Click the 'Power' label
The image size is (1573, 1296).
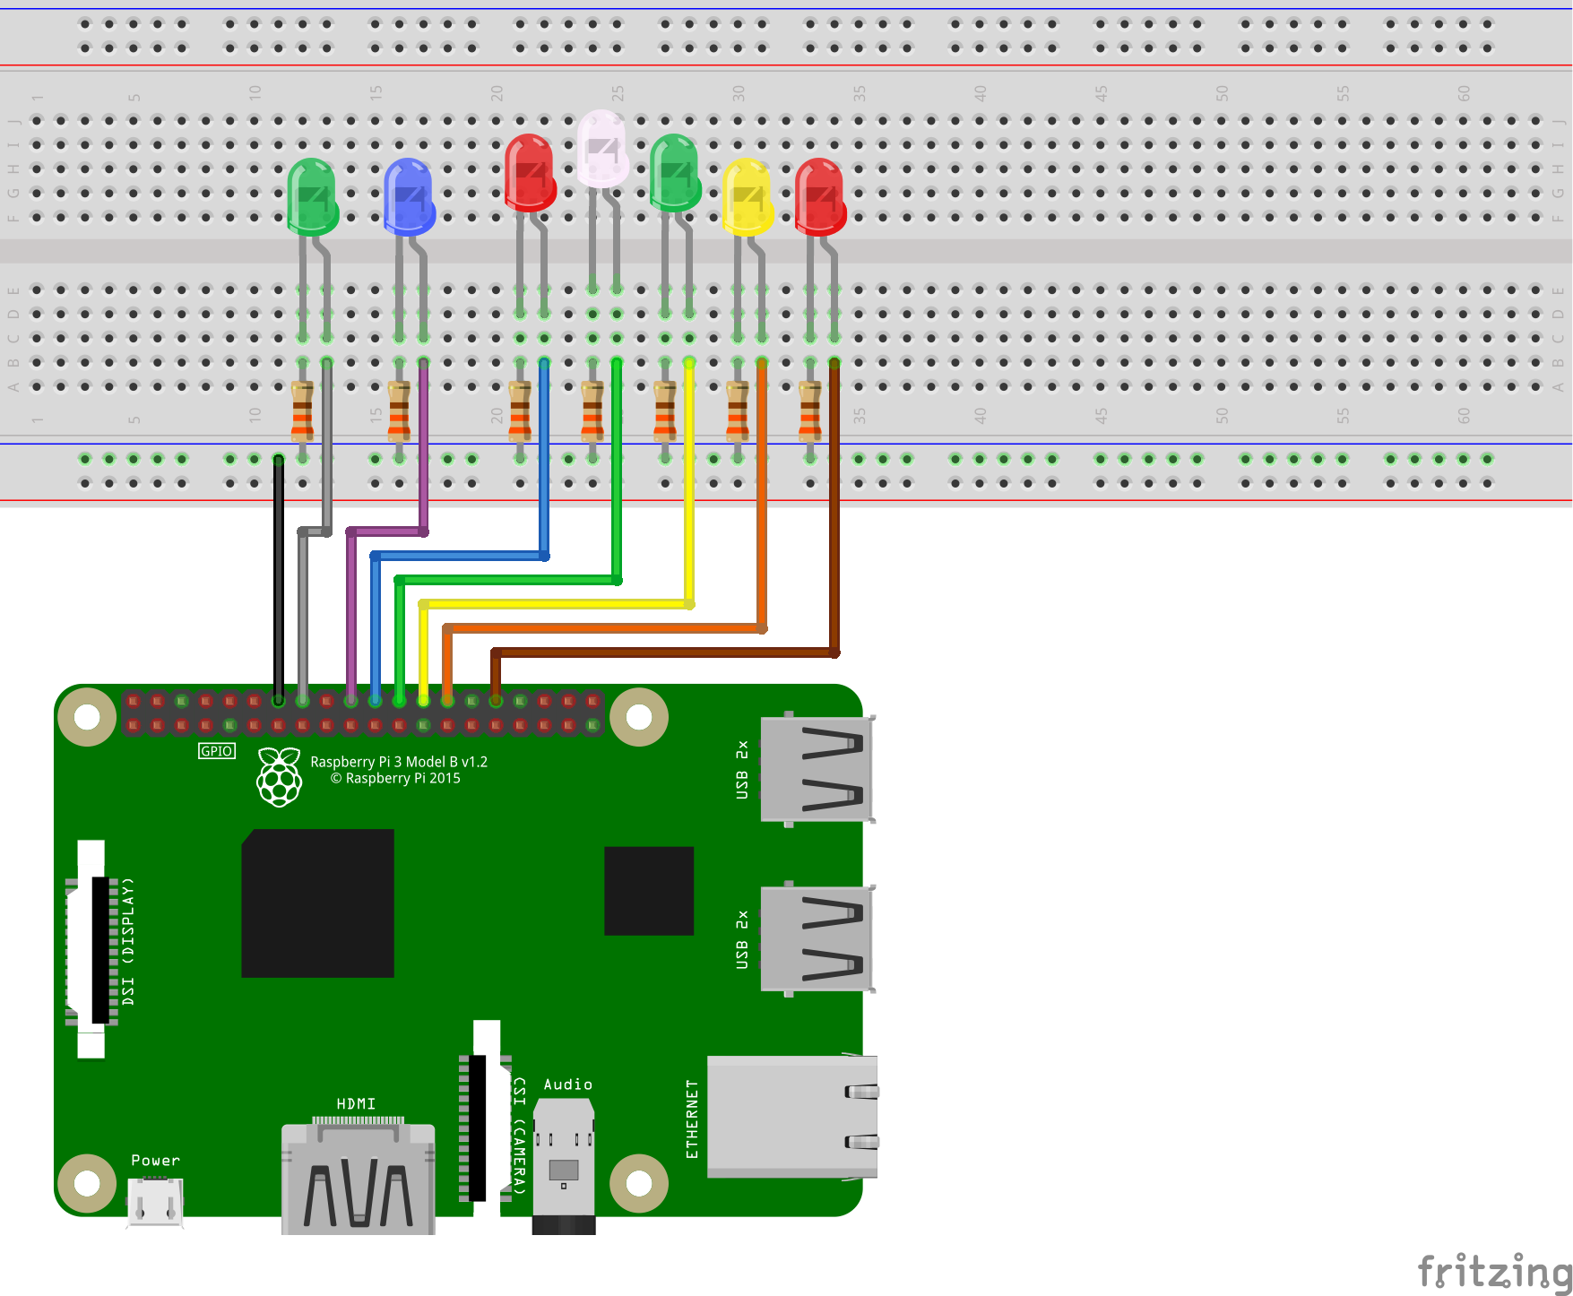[x=156, y=1161]
